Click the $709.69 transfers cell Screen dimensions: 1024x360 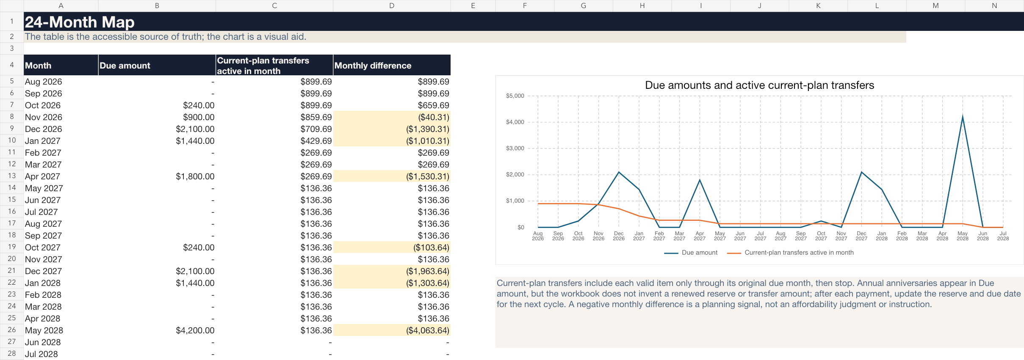pos(274,129)
